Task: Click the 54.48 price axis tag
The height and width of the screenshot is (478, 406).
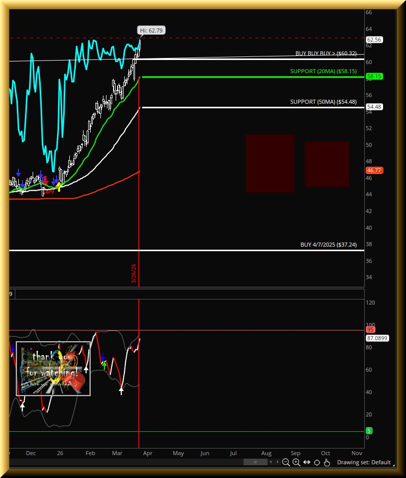Action: click(x=374, y=107)
